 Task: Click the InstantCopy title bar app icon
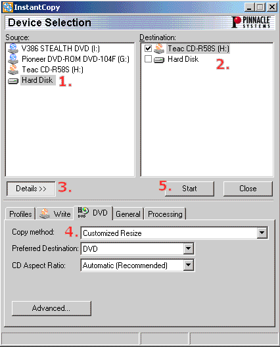click(7, 7)
